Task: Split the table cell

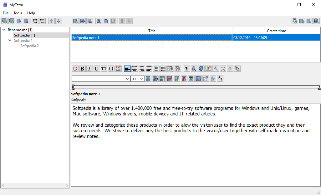Action: (198, 79)
